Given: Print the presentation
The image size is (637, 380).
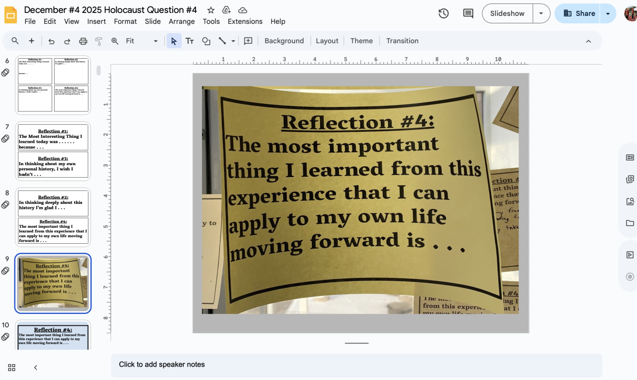Looking at the screenshot, I should coord(83,41).
